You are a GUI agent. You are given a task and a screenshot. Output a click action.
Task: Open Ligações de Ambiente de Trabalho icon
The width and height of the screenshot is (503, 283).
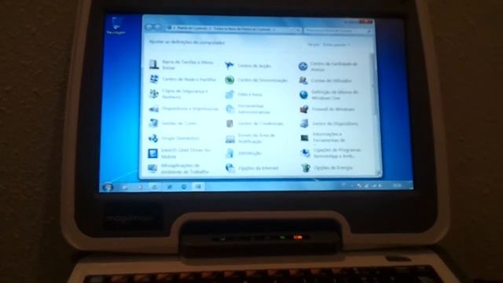[152, 168]
